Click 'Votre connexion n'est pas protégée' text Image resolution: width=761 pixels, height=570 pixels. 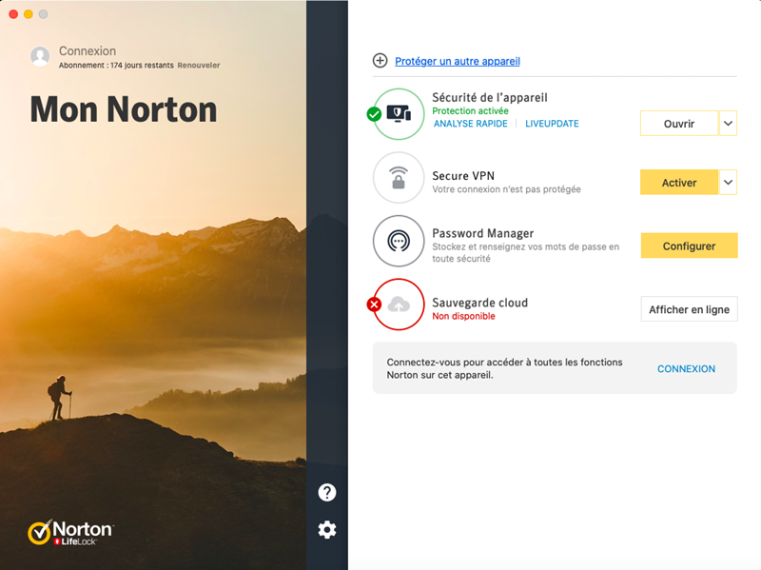pyautogui.click(x=506, y=188)
